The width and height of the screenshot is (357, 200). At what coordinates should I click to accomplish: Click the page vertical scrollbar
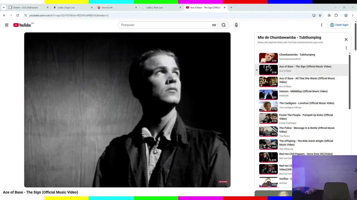[x=356, y=36]
